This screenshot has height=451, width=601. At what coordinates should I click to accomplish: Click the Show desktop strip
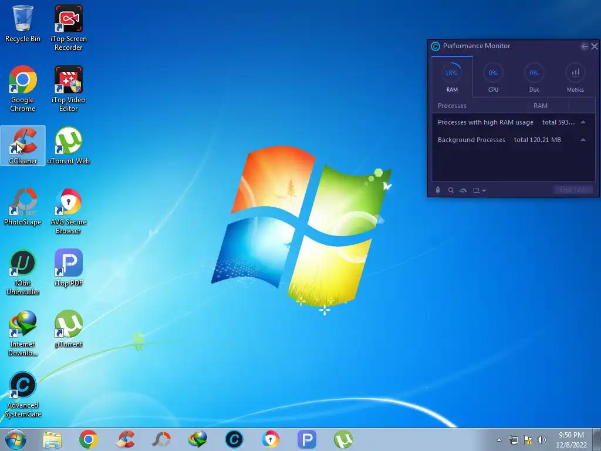[x=598, y=439]
